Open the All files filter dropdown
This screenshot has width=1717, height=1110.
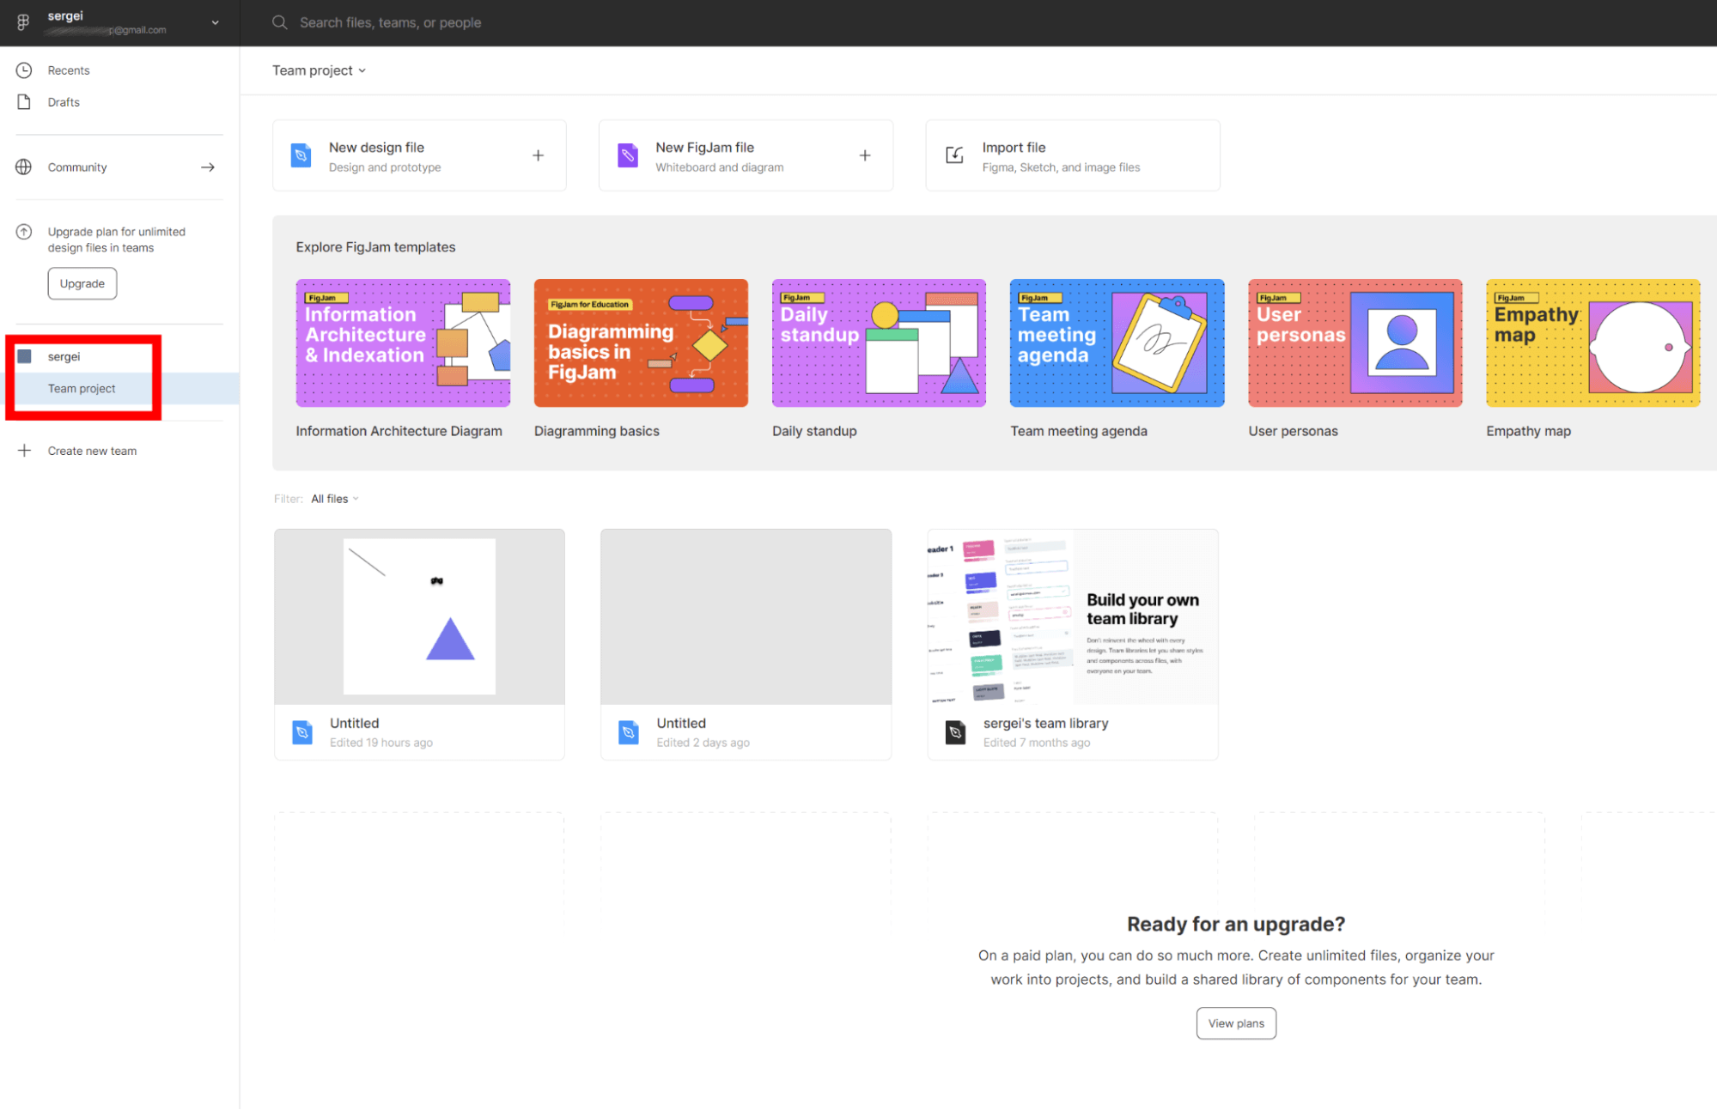pos(335,499)
